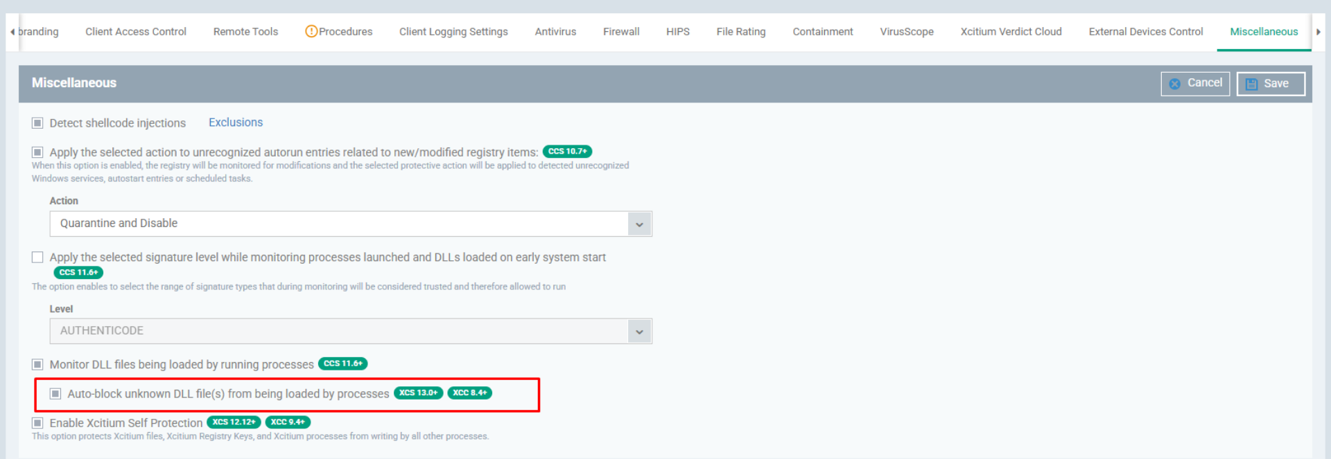The height and width of the screenshot is (459, 1331).
Task: Open Xcitium Verdict Cloud tab
Action: (1011, 32)
